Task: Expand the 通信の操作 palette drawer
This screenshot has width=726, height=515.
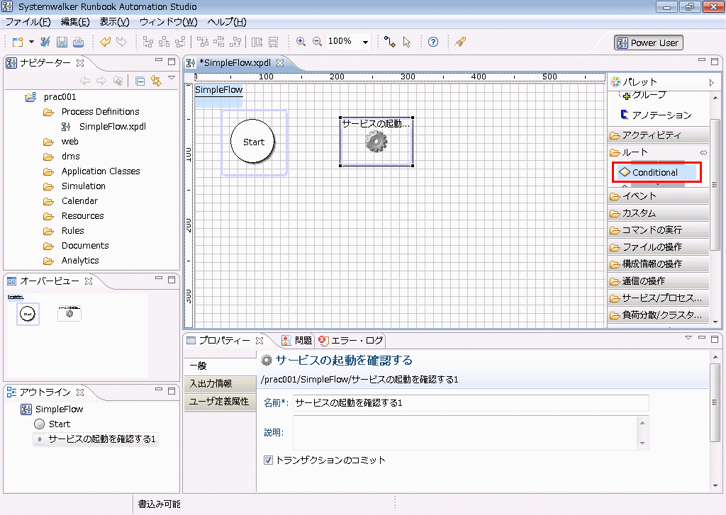Action: (658, 281)
